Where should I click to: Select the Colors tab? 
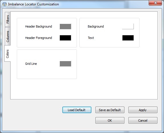pos(7,54)
